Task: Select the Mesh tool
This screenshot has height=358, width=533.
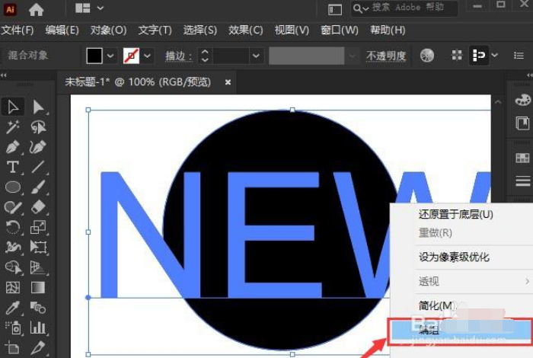Action: tap(13, 288)
